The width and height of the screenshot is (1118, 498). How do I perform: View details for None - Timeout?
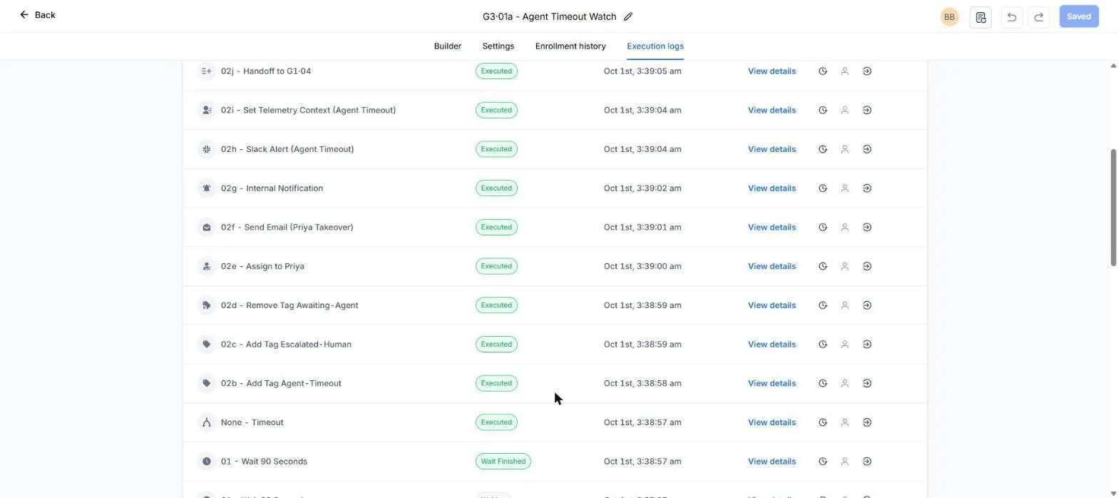point(771,422)
